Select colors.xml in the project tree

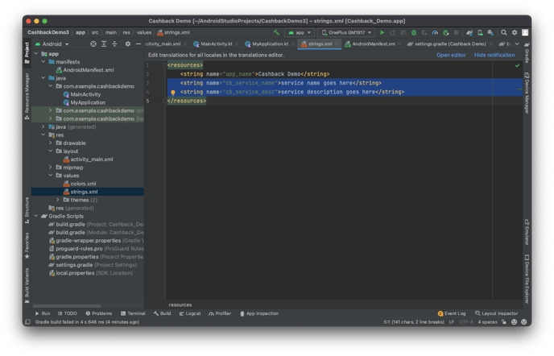[82, 184]
